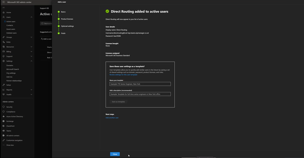The image size is (304, 158).
Task: Click the blue Close button
Action: [x=115, y=154]
